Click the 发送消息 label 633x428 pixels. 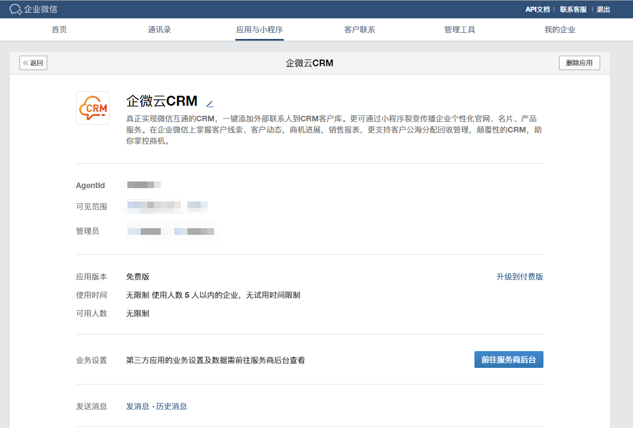click(x=92, y=406)
